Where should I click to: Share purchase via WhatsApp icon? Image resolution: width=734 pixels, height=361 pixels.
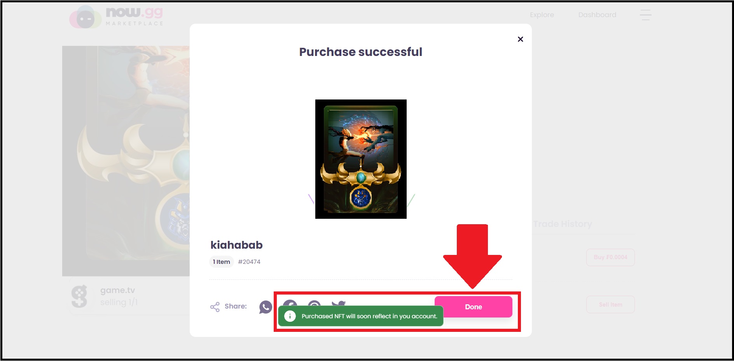pyautogui.click(x=266, y=307)
